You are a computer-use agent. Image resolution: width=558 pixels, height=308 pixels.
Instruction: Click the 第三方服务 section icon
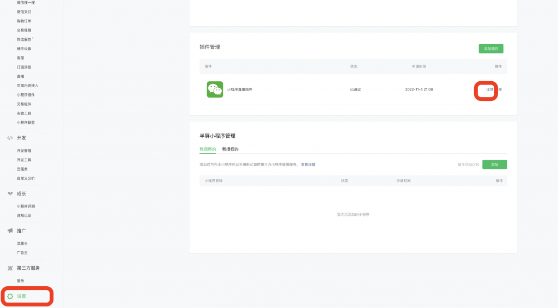tap(10, 268)
